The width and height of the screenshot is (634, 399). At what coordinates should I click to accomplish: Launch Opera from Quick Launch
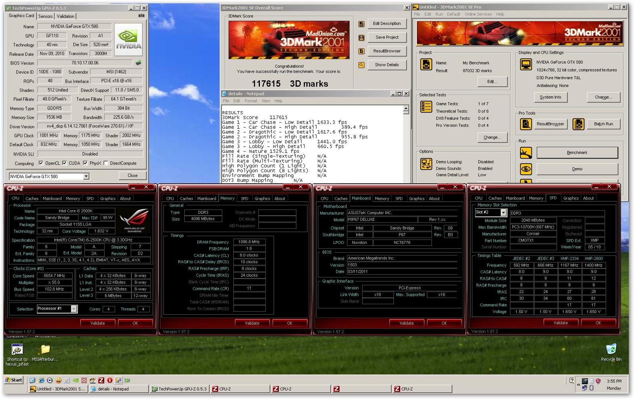pyautogui.click(x=110, y=380)
